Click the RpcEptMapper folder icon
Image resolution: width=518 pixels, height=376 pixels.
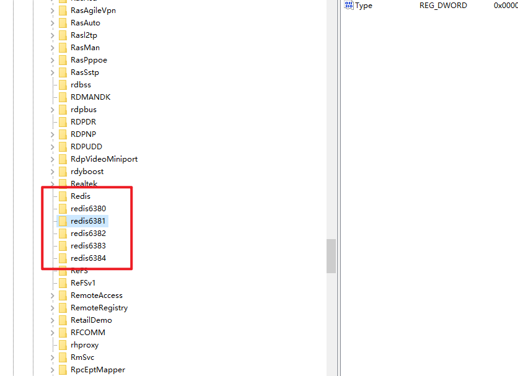pyautogui.click(x=63, y=370)
